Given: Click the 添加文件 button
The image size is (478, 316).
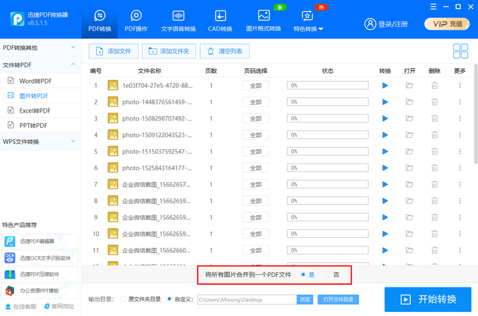Looking at the screenshot, I should coord(114,51).
